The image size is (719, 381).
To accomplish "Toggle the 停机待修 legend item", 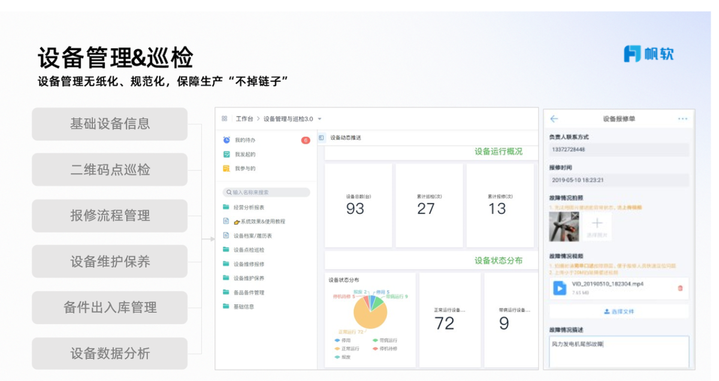I will (x=385, y=349).
